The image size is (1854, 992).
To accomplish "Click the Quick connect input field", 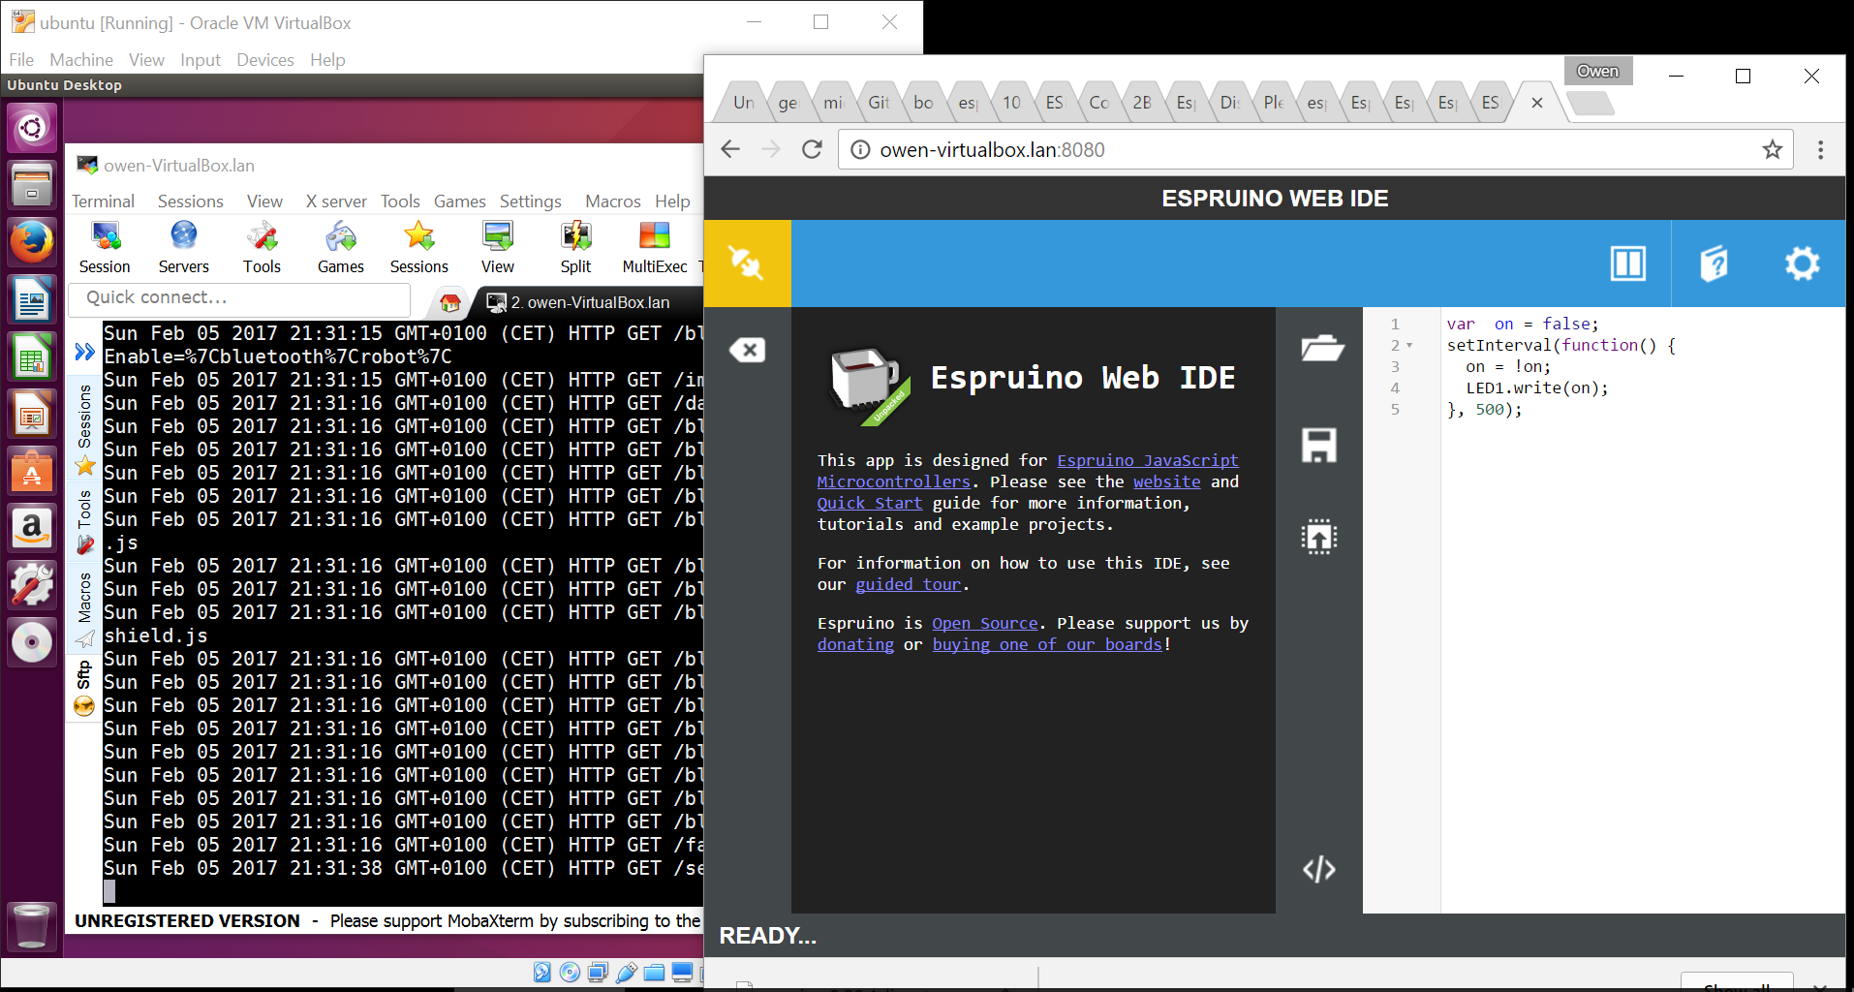I will (239, 298).
